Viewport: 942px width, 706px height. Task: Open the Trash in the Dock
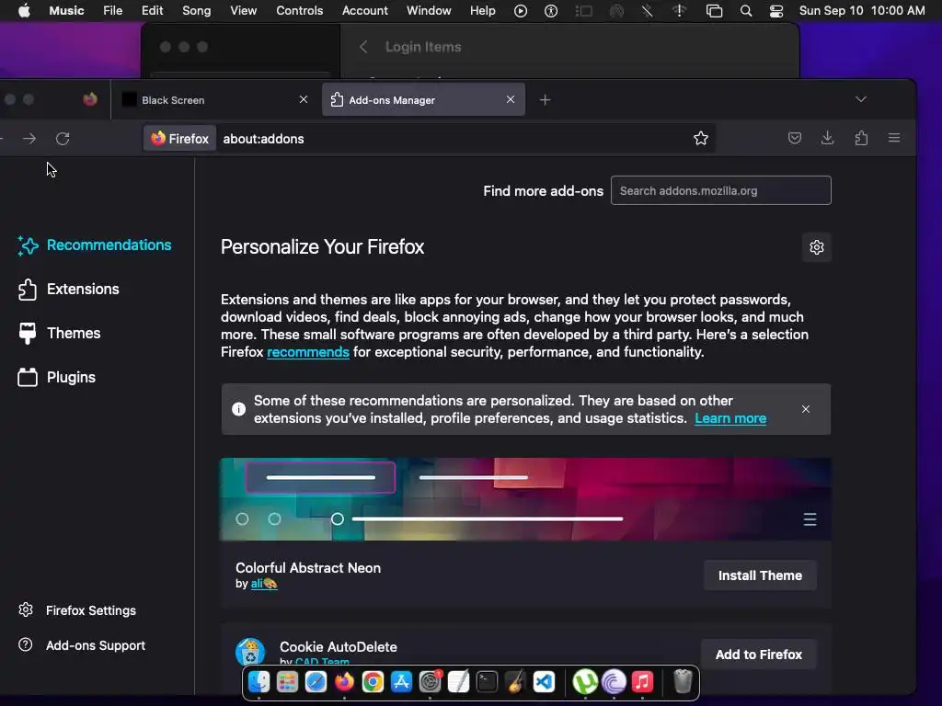click(x=683, y=681)
